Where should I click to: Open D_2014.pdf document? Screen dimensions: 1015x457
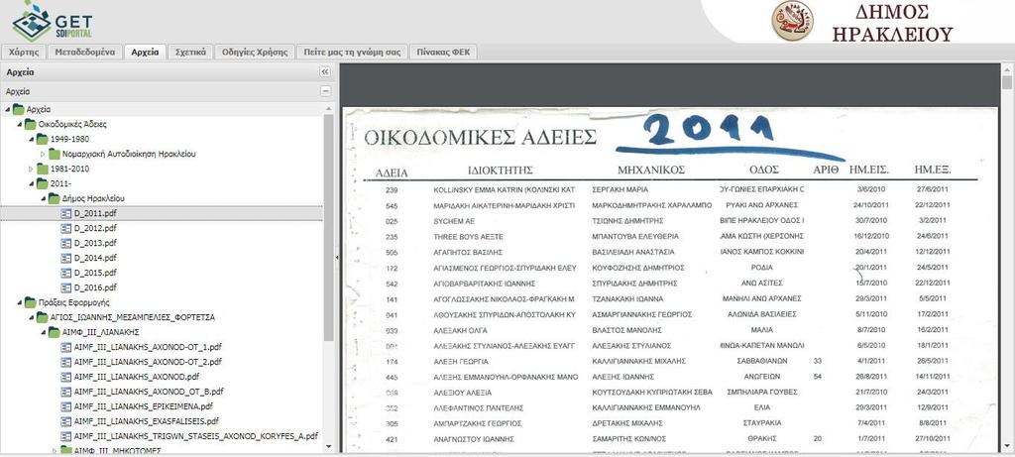[95, 258]
